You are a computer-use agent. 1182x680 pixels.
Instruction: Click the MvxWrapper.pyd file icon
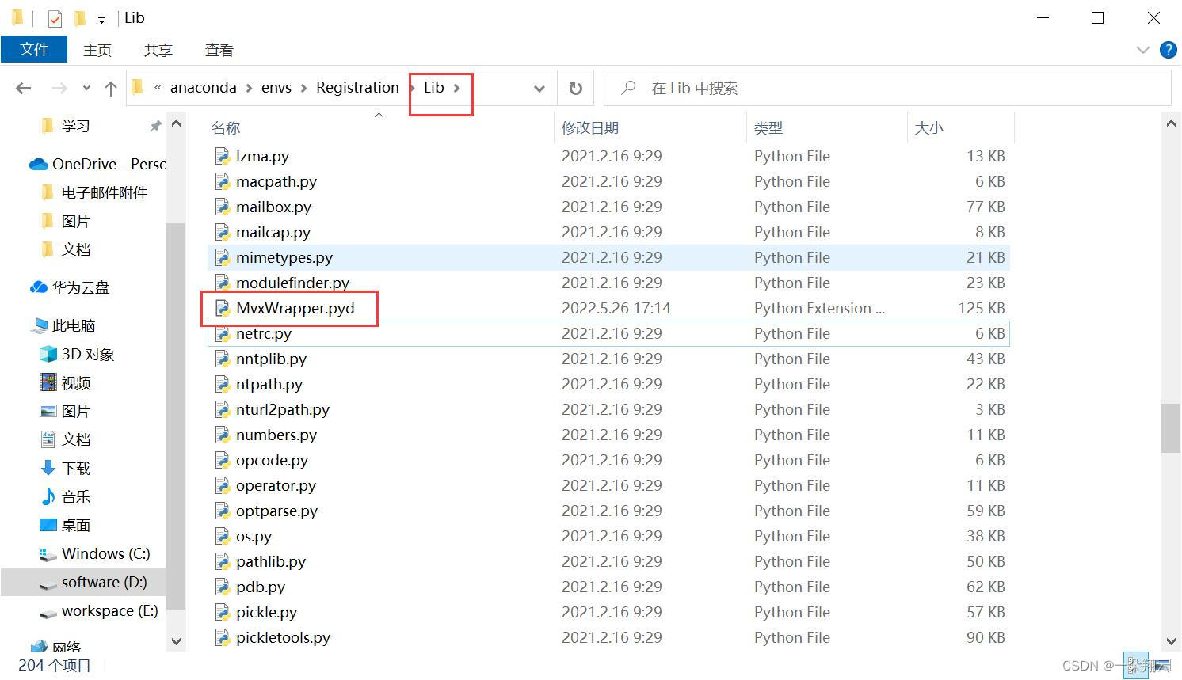[x=223, y=308]
